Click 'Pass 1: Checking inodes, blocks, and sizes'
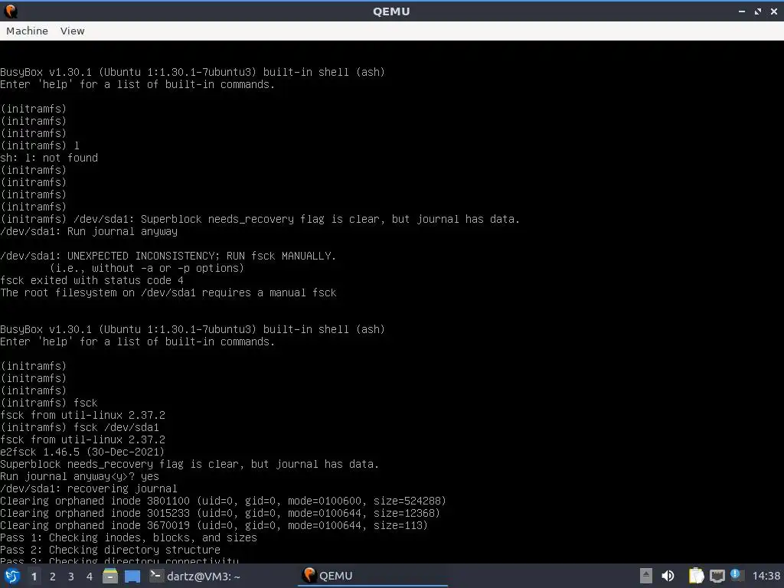 129,538
